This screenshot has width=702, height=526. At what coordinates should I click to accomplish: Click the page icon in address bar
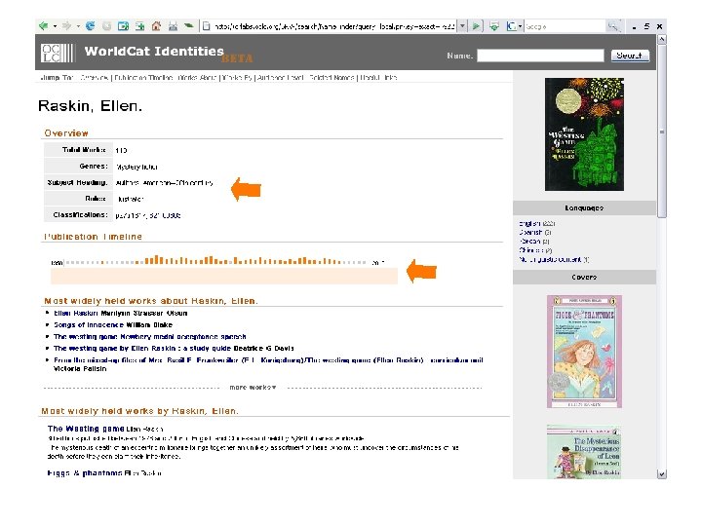tap(207, 26)
